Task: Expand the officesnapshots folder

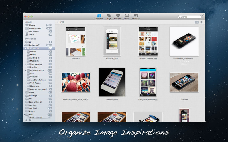Action: pos(26,70)
